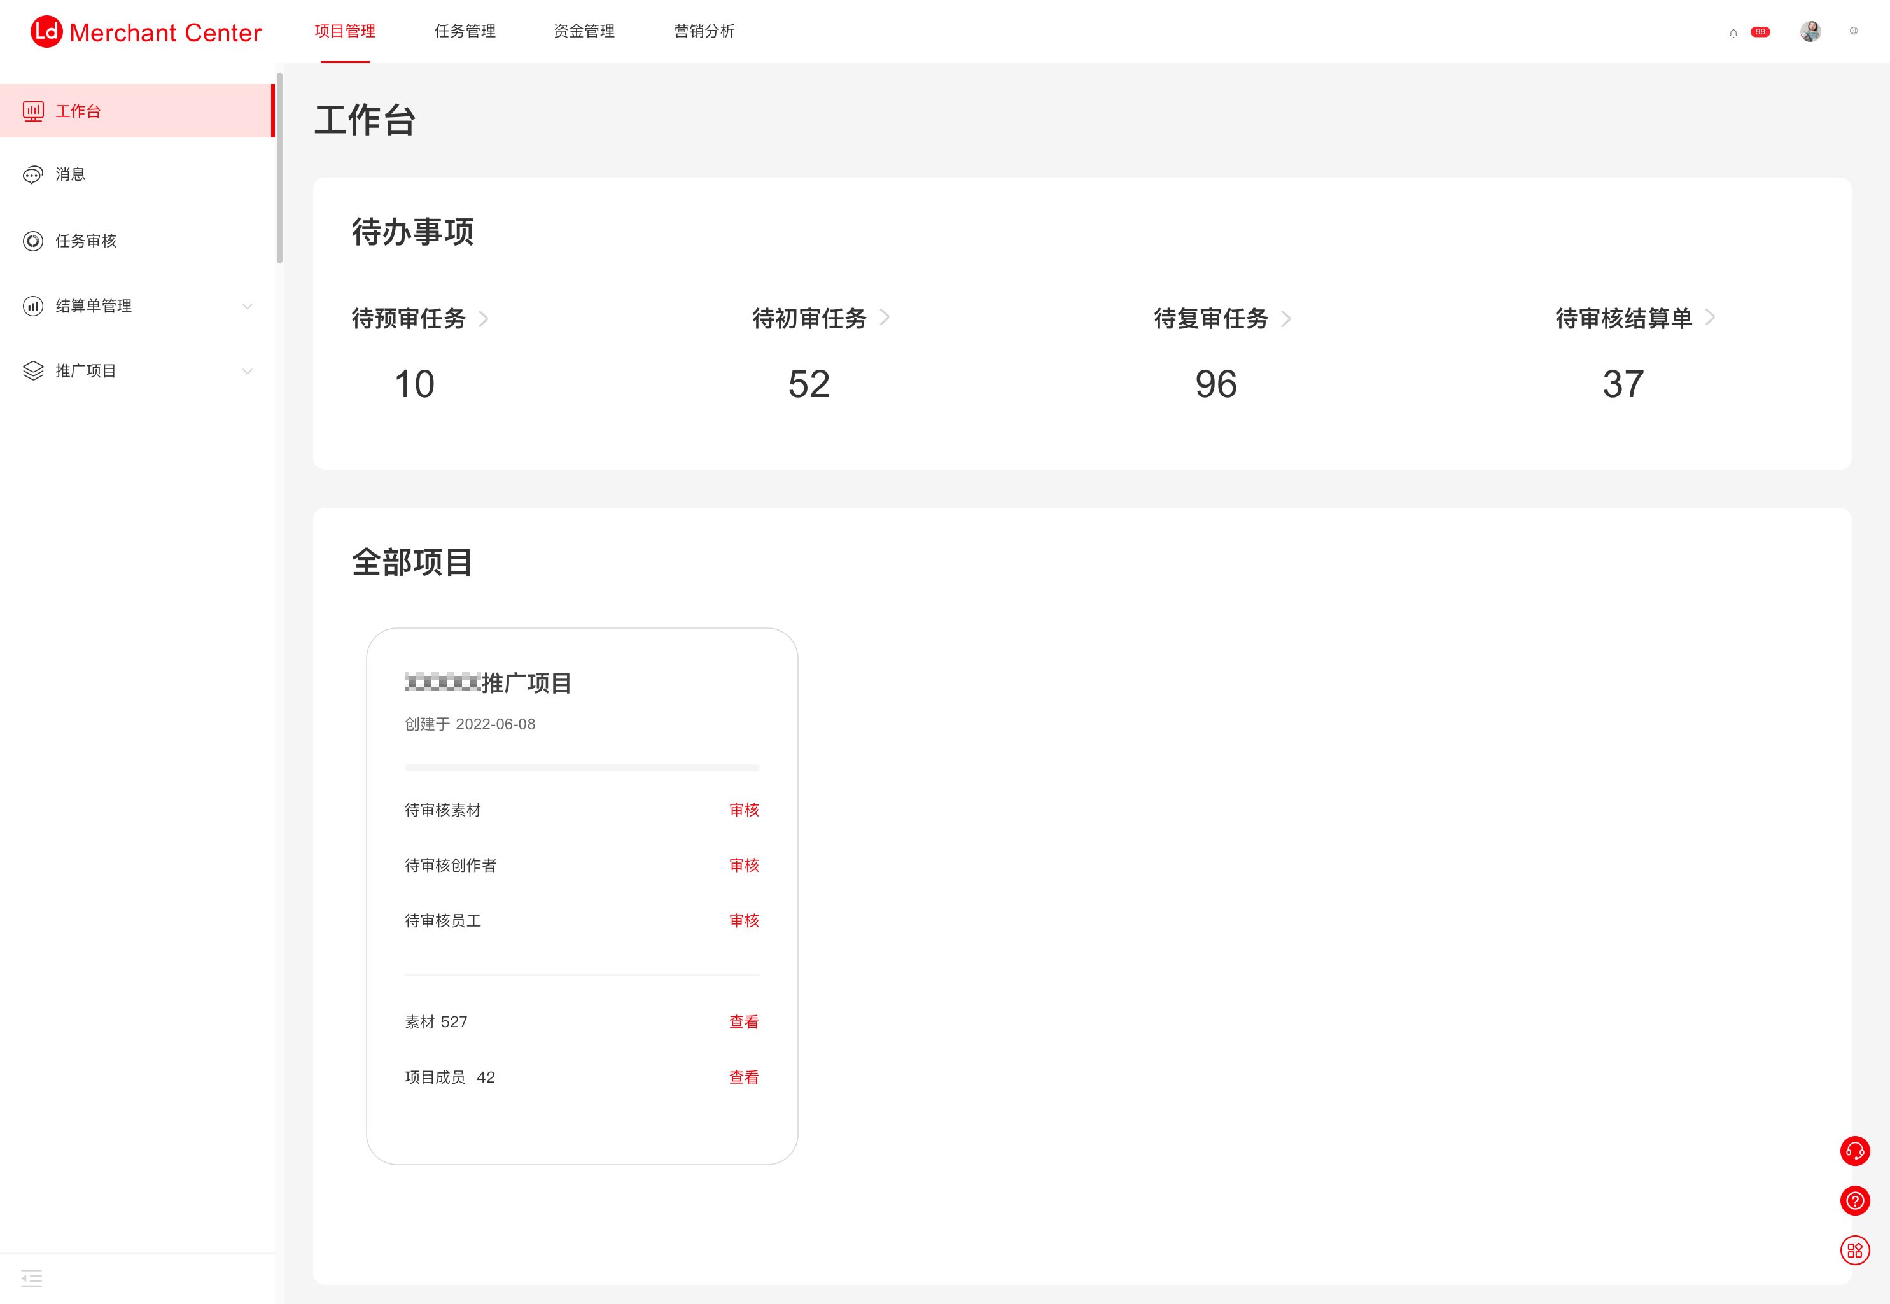Switch to 资金管理 top tab
Image resolution: width=1890 pixels, height=1304 pixels.
(584, 31)
